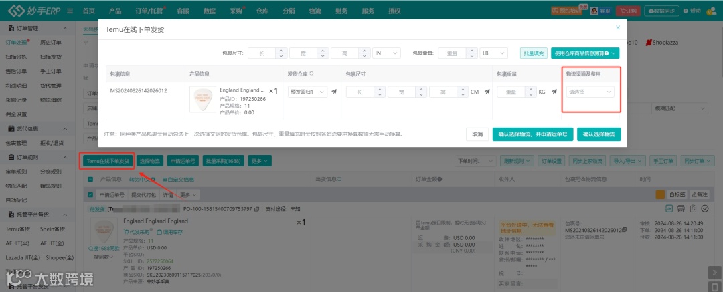Click 代发采购 cart link
This screenshot has height=292, width=723.
pos(138,232)
